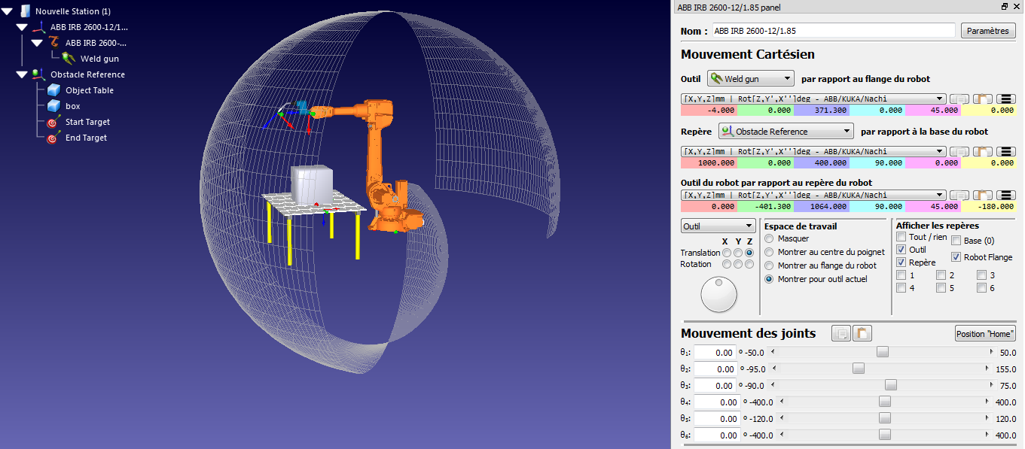Select the Object Table tree item
This screenshot has height=449, width=1025.
(89, 90)
